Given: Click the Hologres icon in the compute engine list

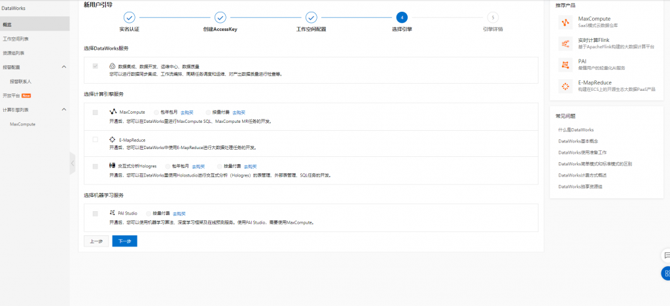Looking at the screenshot, I should pyautogui.click(x=113, y=165).
